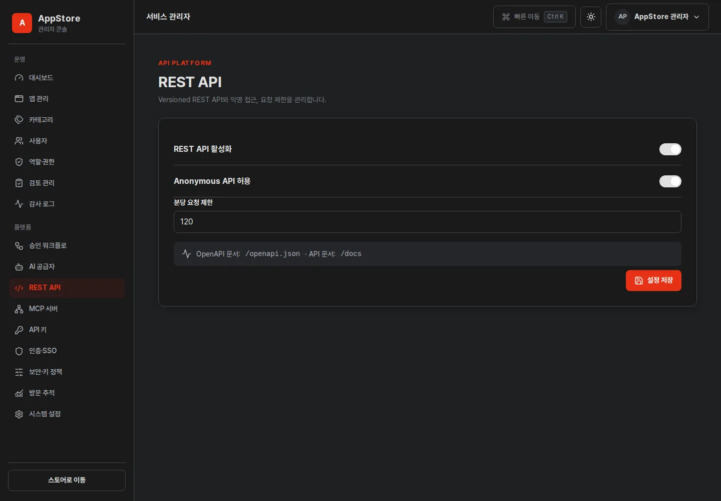The height and width of the screenshot is (501, 721).
Task: Click the gear icon beside 시스템 설정
Action: [x=19, y=414]
